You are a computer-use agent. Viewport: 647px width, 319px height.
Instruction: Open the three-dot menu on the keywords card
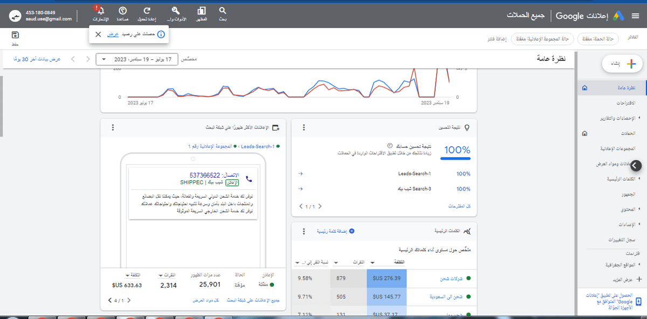click(304, 230)
